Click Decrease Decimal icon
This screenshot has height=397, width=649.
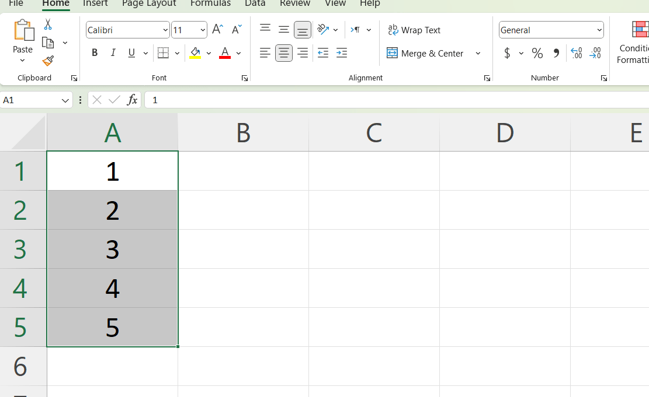(x=595, y=53)
